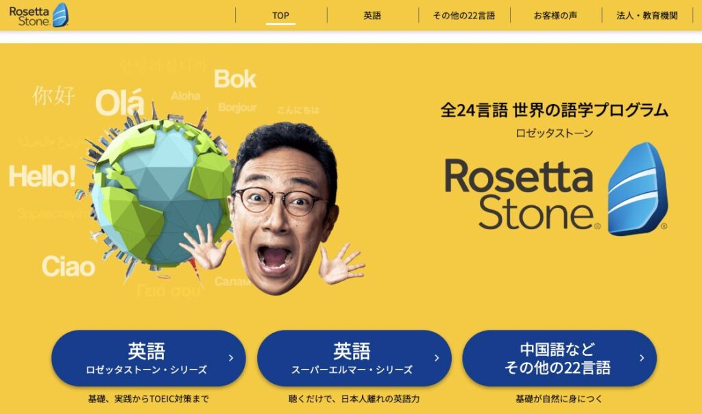Open 法人・教育機関 from navigation
702x414 pixels.
647,16
